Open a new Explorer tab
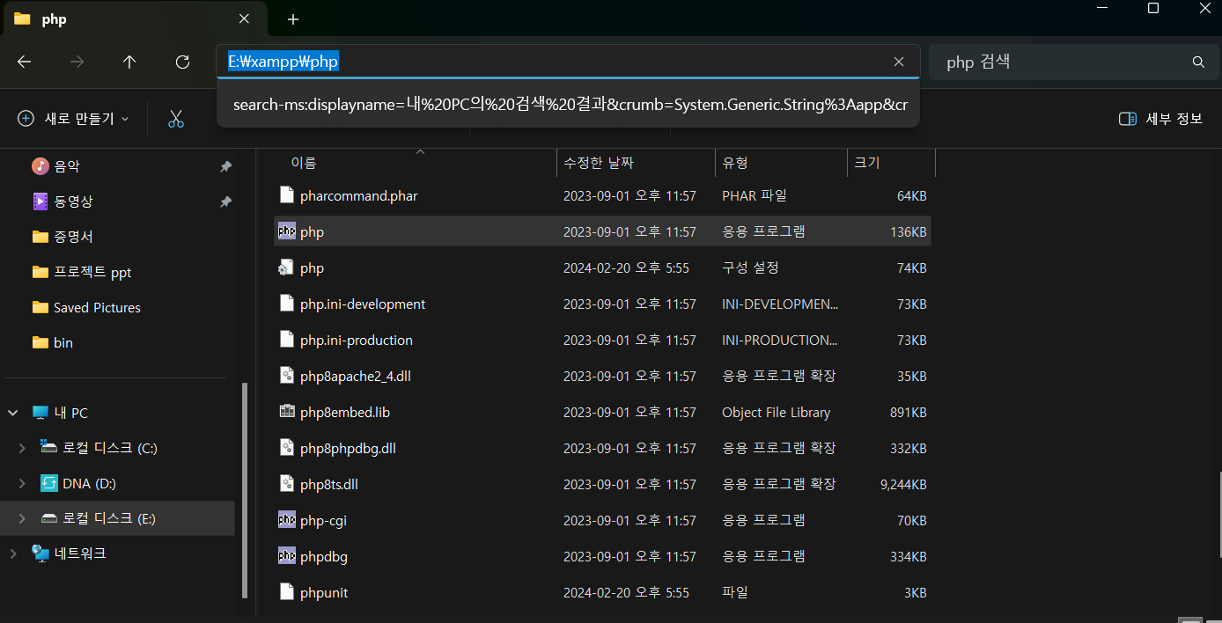The height and width of the screenshot is (623, 1222). (293, 19)
